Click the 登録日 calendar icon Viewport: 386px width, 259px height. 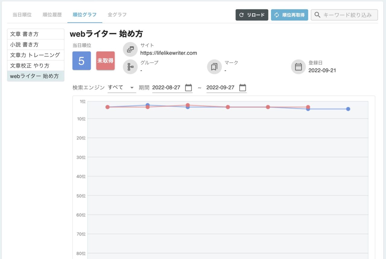(298, 67)
